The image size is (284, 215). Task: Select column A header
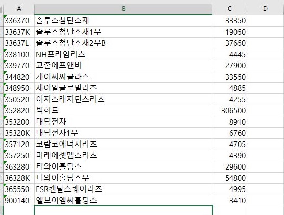(x=19, y=9)
